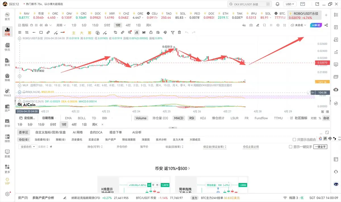
Task: Open 群聊 group chat in sidebar
Action: [7, 123]
